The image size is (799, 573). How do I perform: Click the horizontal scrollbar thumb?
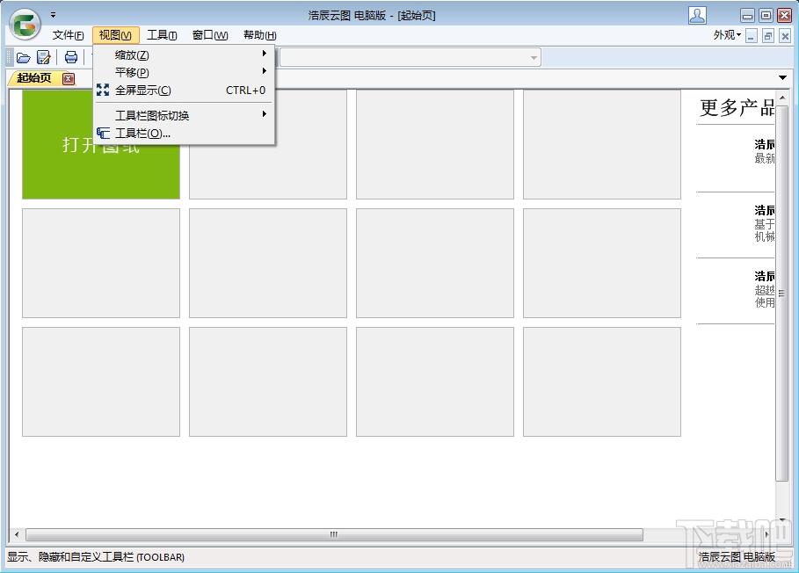(x=334, y=534)
